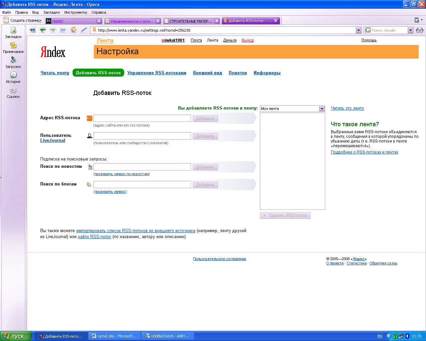Go back with the green Back arrow

coord(43,30)
